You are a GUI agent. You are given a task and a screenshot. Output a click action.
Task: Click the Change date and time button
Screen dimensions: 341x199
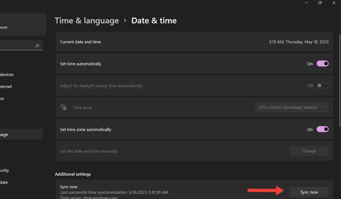pos(309,151)
